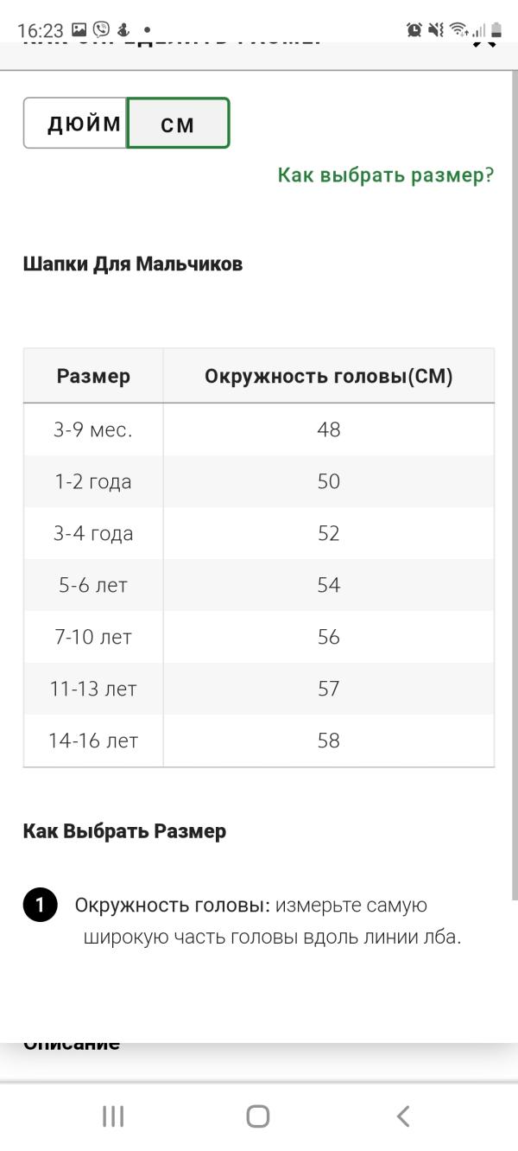Tap the battery indicator icon

tap(496, 29)
